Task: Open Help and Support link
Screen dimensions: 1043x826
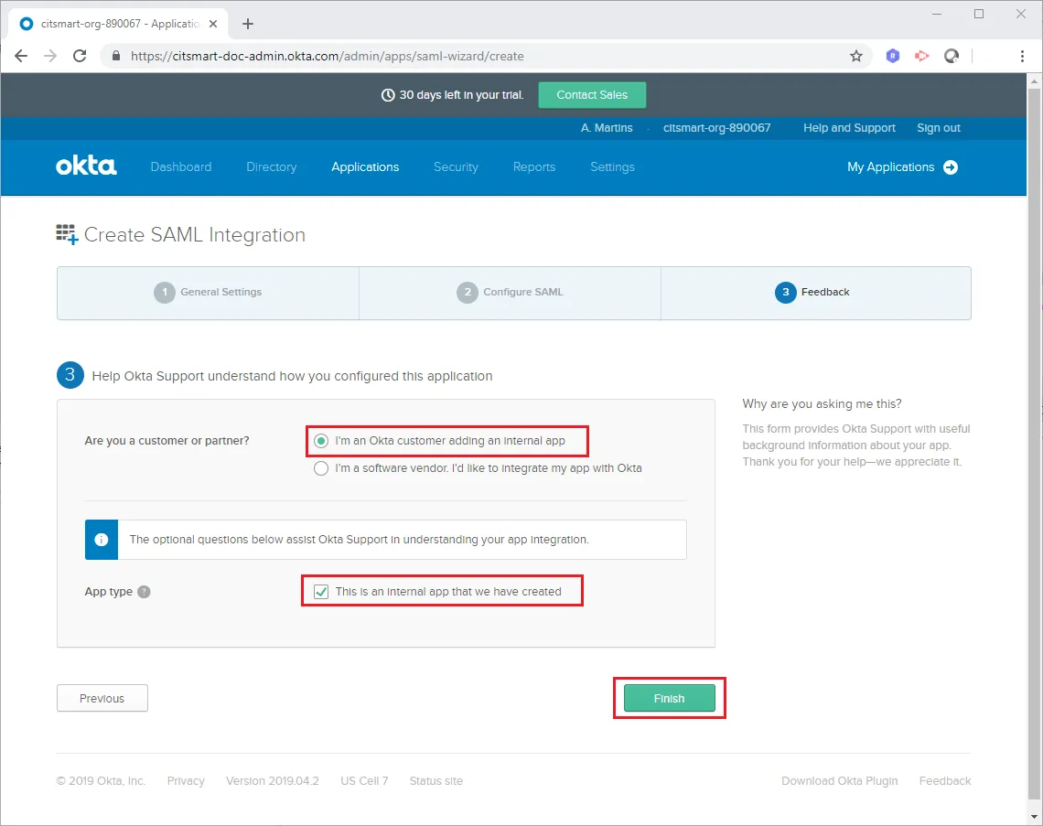Action: tap(849, 128)
